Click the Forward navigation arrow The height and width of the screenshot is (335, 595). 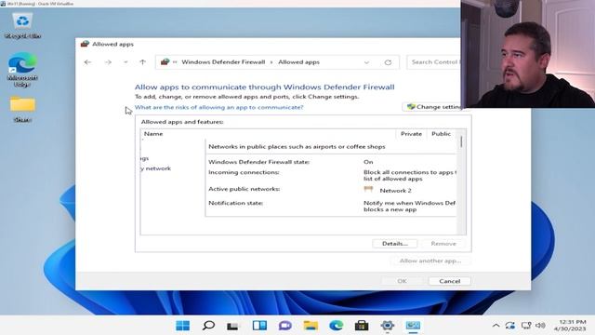108,62
